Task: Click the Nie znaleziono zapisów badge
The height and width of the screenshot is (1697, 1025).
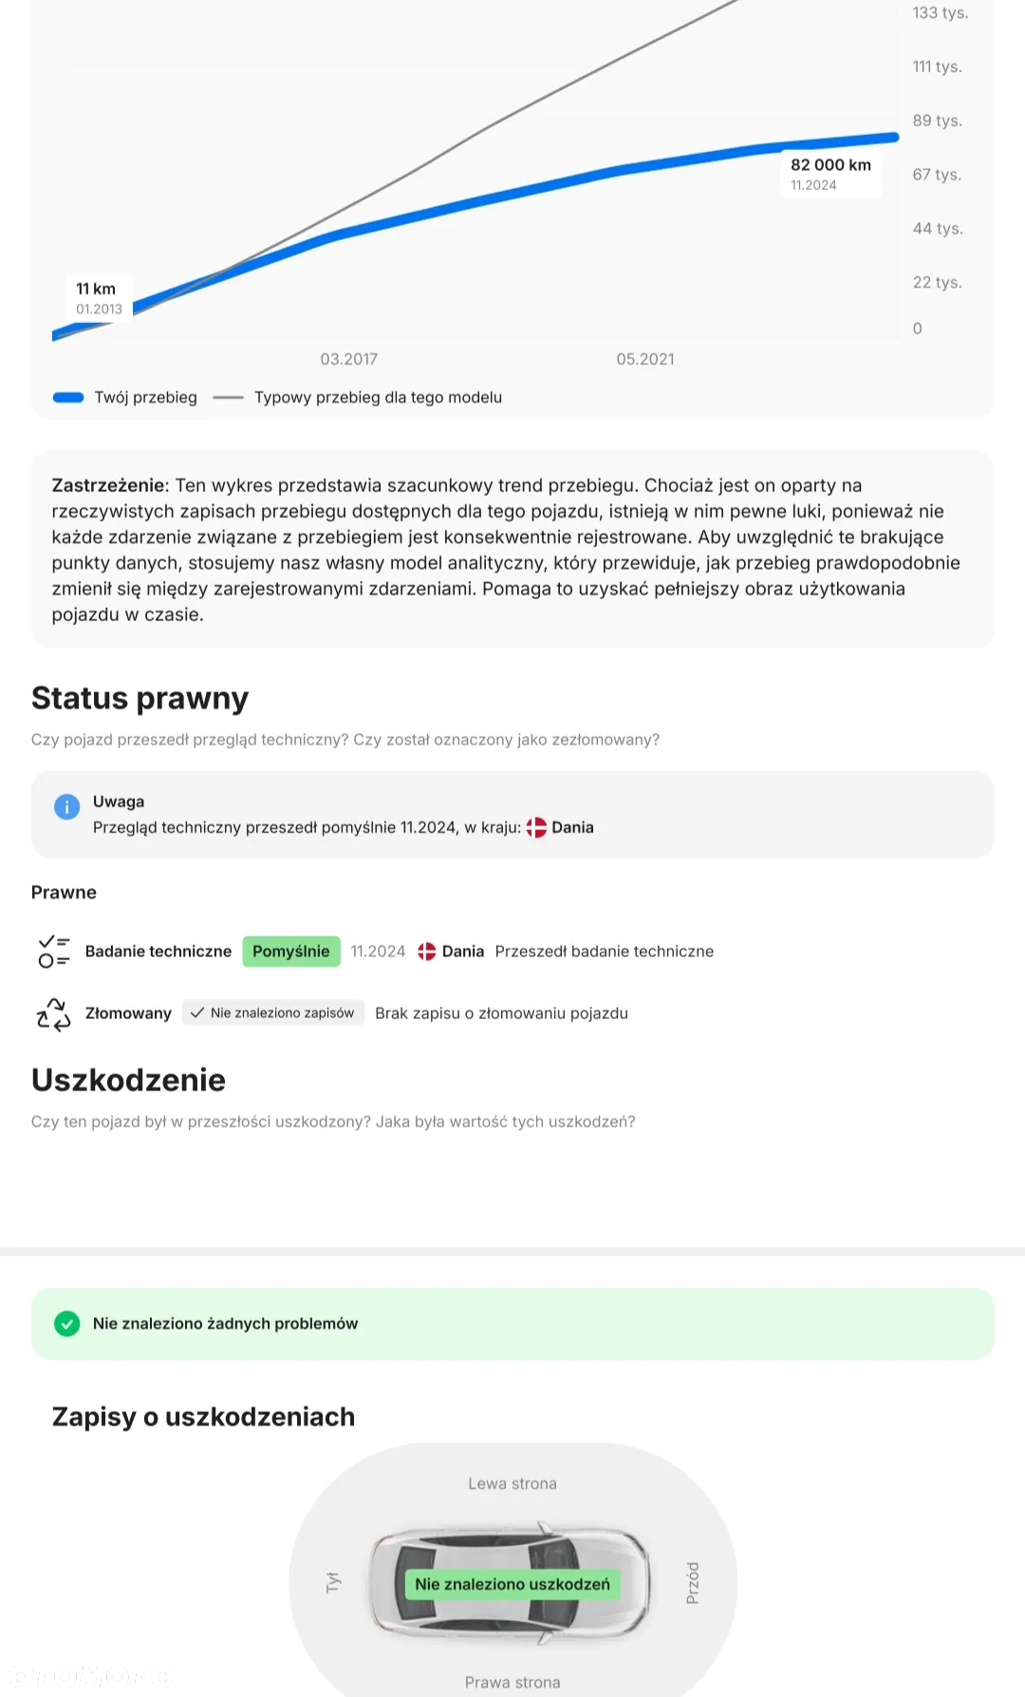Action: tap(273, 1013)
